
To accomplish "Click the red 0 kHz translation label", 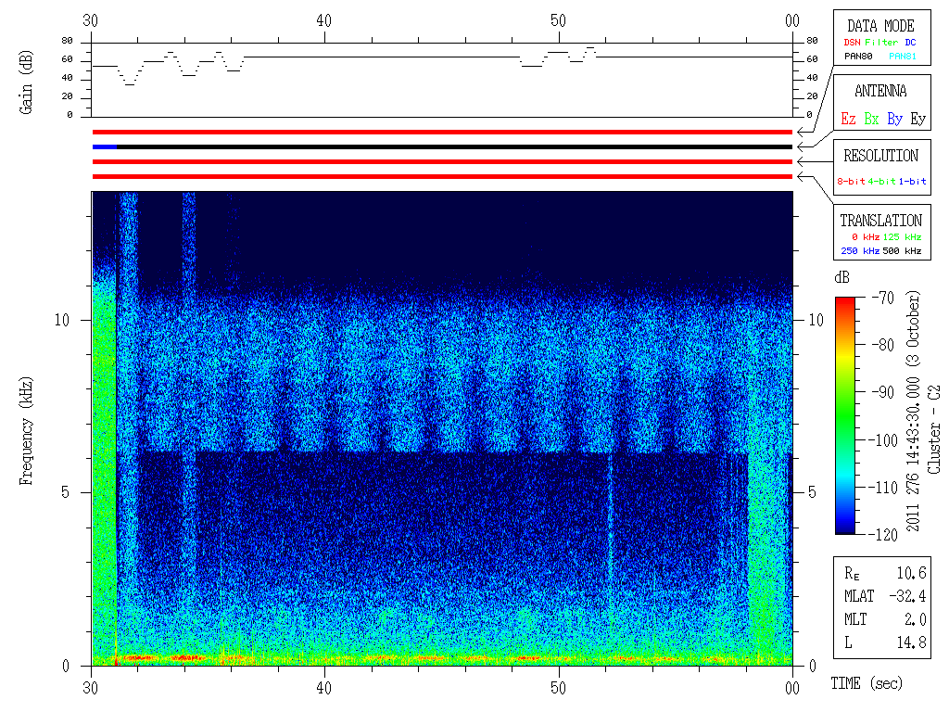I will [x=865, y=237].
